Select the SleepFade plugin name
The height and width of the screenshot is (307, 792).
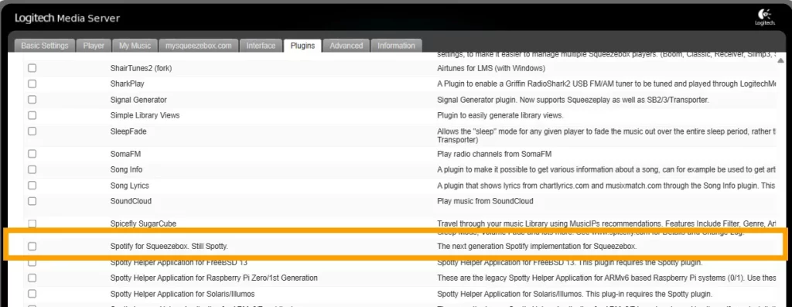[128, 131]
